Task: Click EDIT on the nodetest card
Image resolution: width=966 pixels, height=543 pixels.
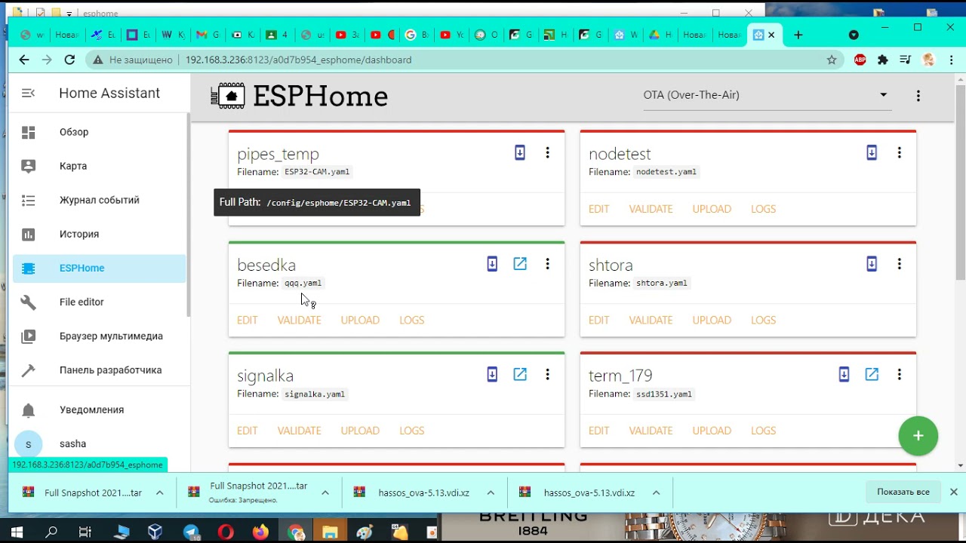Action: tap(599, 209)
